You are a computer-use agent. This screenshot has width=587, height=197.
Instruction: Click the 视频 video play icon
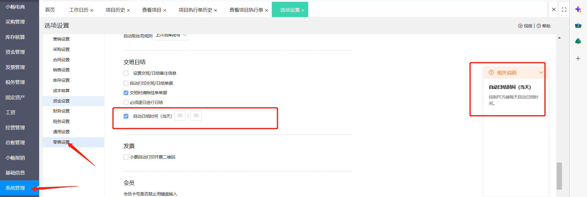point(520,26)
